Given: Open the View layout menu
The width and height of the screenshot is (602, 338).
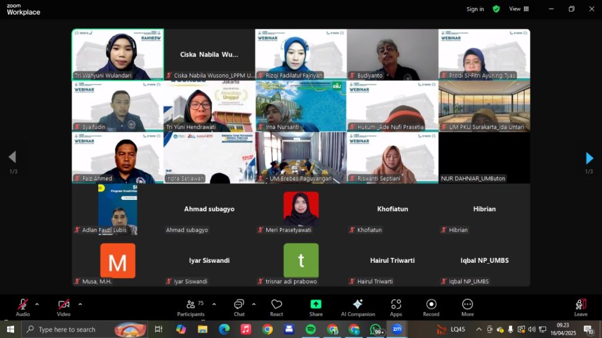Looking at the screenshot, I should (x=519, y=9).
